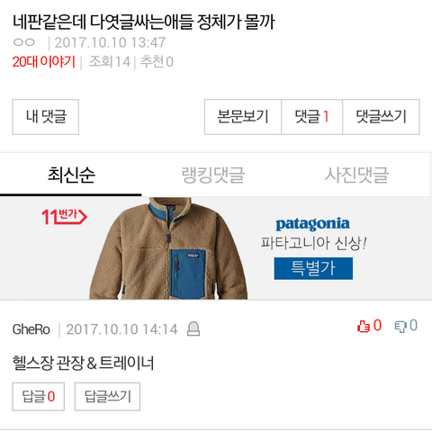The width and height of the screenshot is (432, 432).
Task: Open the 20대 이야기 category link
Action: (x=44, y=62)
